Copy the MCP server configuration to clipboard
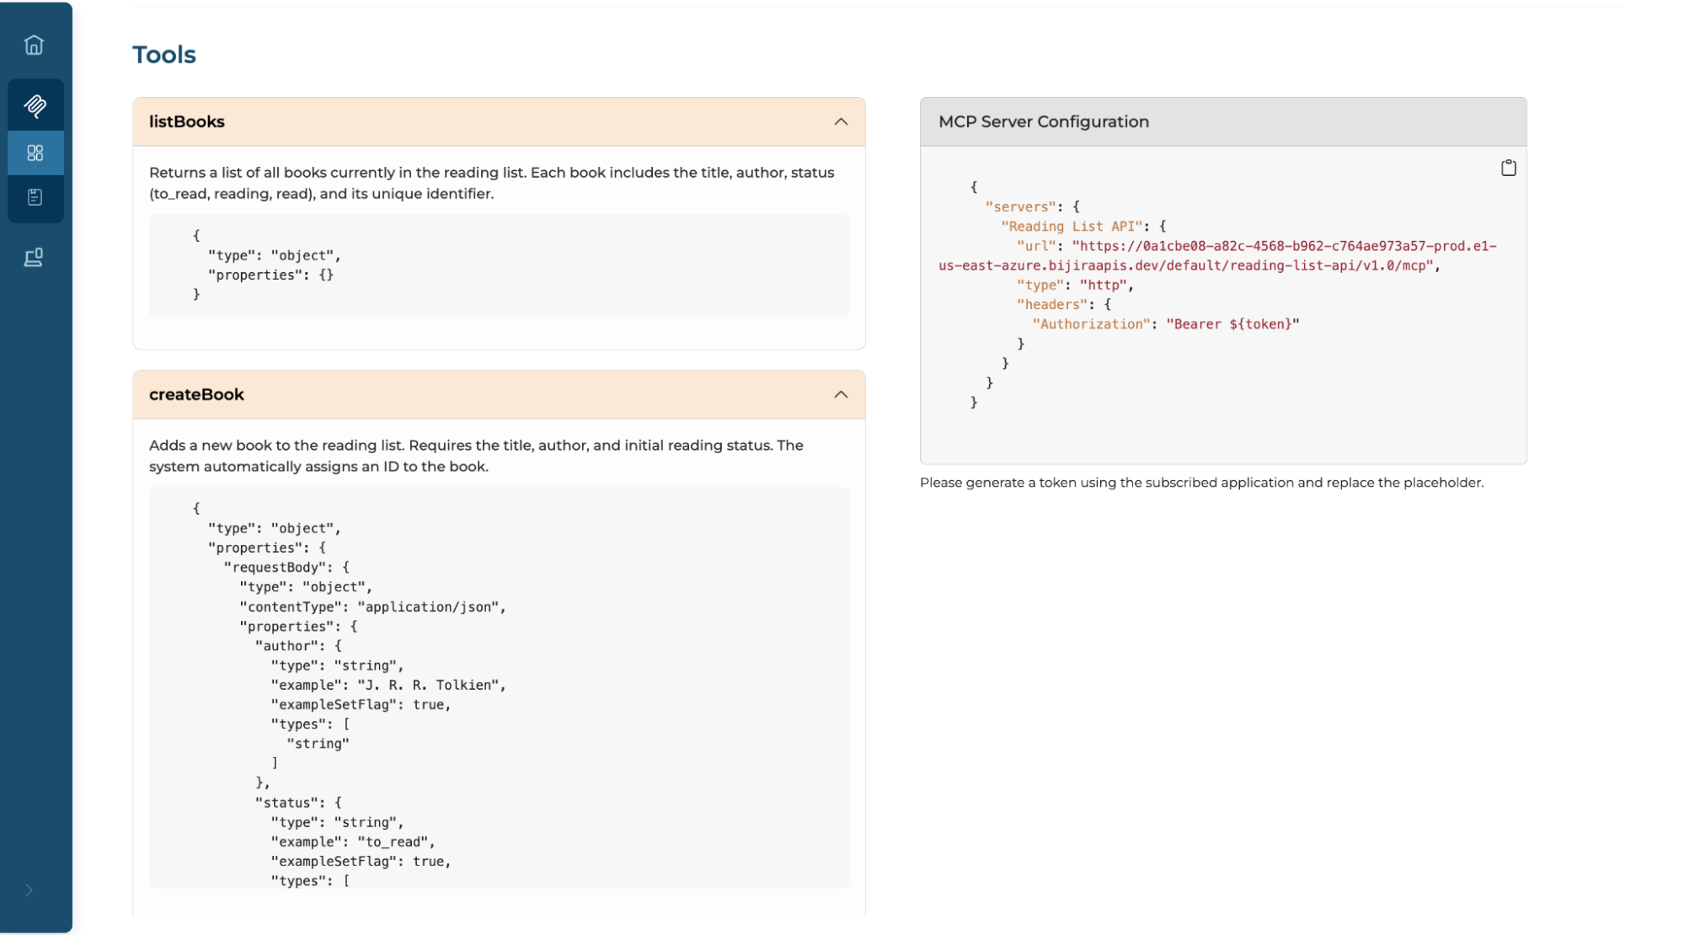The image size is (1684, 935). pos(1508,168)
